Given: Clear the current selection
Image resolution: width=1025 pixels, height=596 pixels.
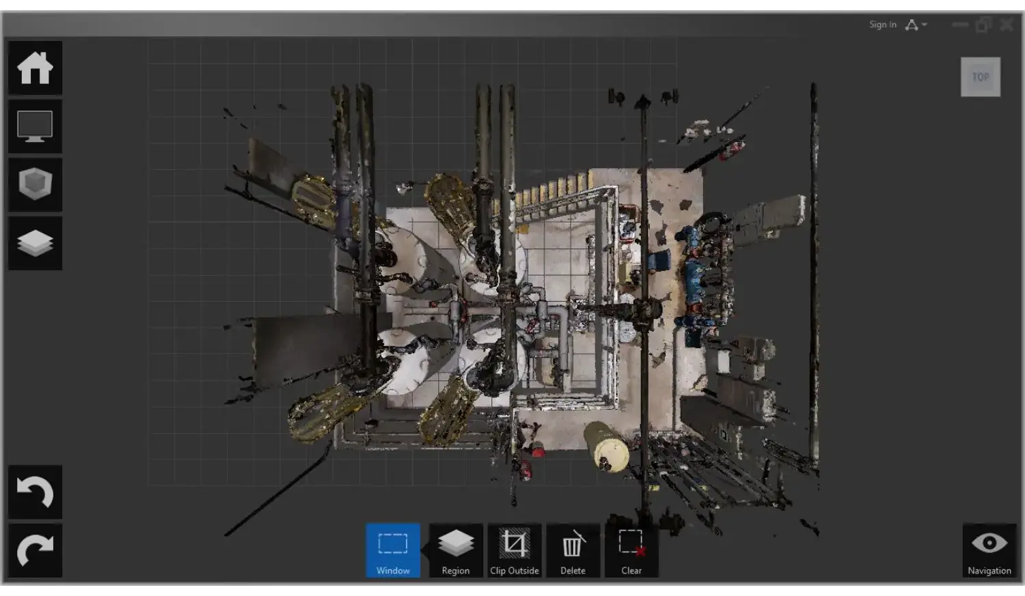Looking at the screenshot, I should click(x=631, y=550).
